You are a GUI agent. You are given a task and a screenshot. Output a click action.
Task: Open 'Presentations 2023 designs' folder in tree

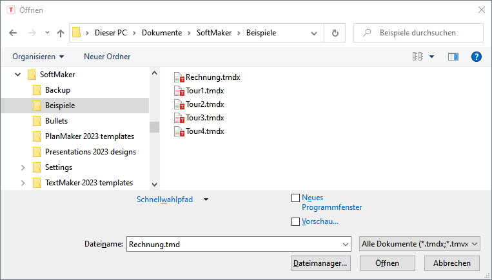pyautogui.click(x=90, y=152)
